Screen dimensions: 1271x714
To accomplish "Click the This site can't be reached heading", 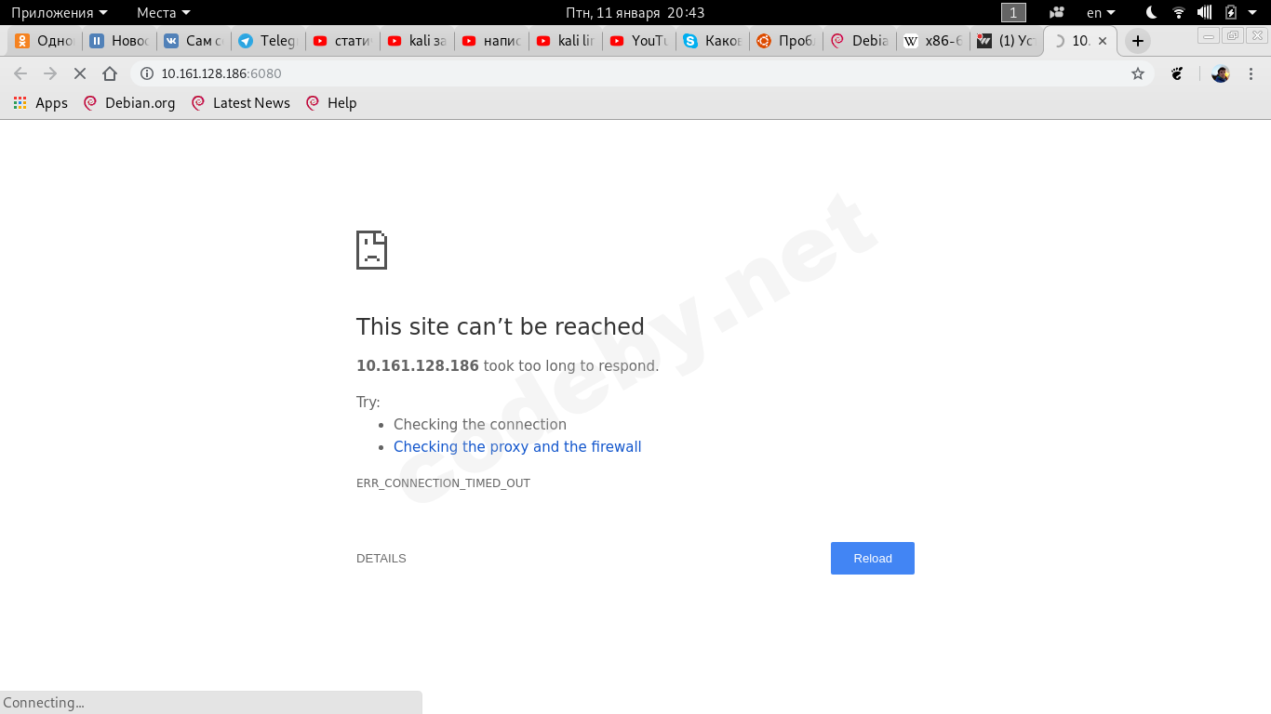I will pyautogui.click(x=501, y=326).
